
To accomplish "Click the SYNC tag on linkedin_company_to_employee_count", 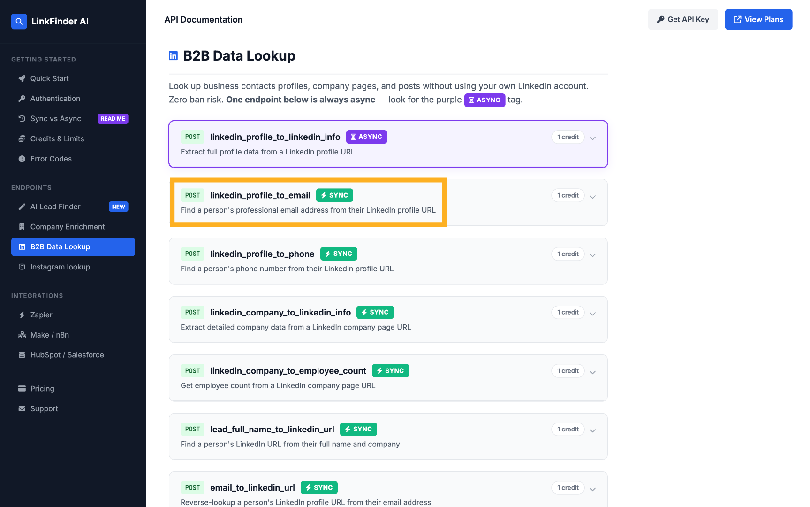I will [x=390, y=371].
